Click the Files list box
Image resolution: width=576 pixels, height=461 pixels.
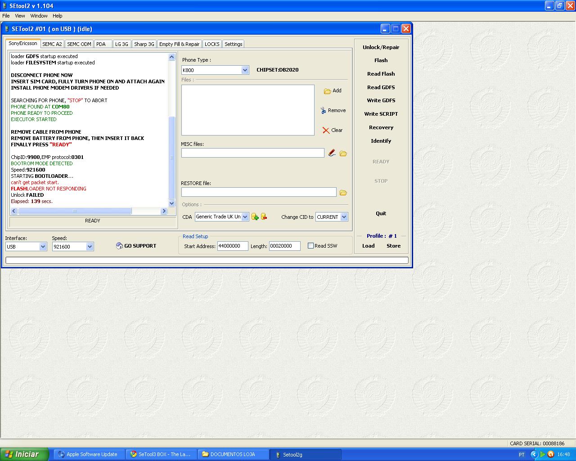pyautogui.click(x=248, y=110)
